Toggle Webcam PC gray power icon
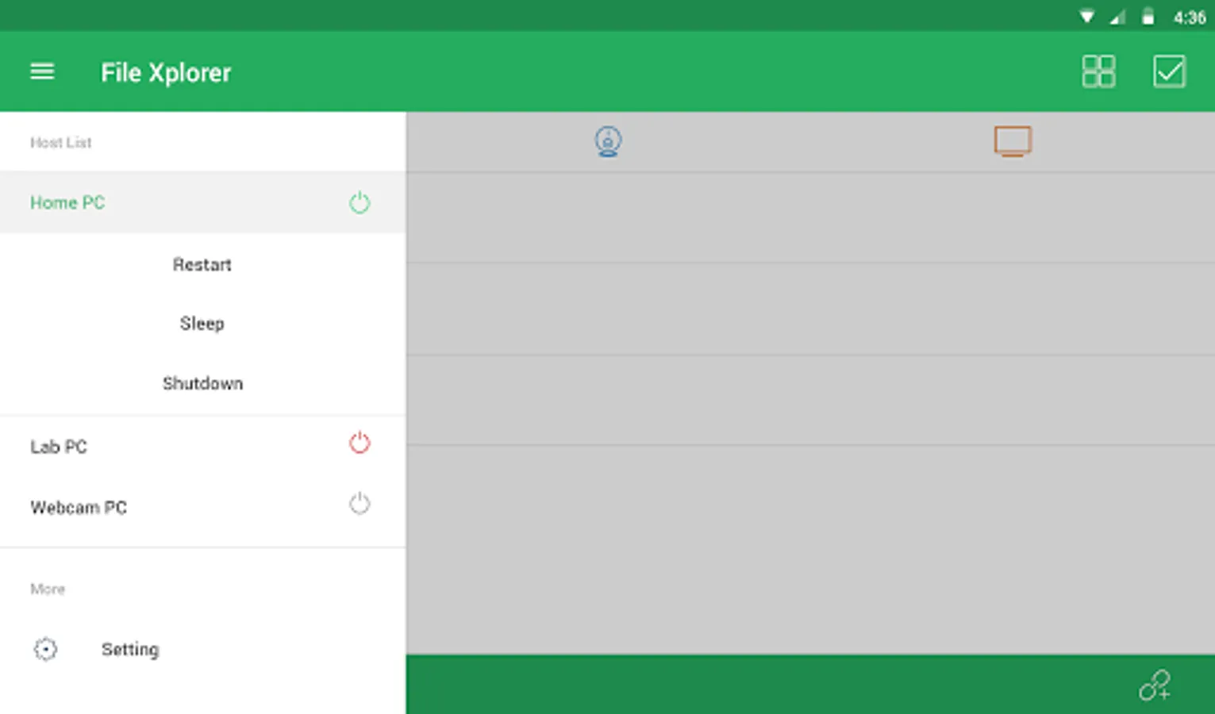This screenshot has width=1215, height=714. tap(360, 504)
